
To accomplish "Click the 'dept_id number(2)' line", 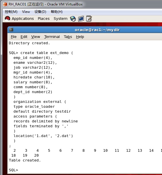I will pyautogui.click(x=33, y=92).
